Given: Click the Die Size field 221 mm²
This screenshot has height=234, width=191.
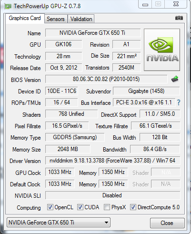Looking at the screenshot, I should click(126, 56).
